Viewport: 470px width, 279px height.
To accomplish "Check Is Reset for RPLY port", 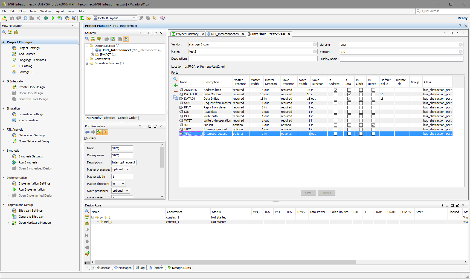I will coord(373,107).
